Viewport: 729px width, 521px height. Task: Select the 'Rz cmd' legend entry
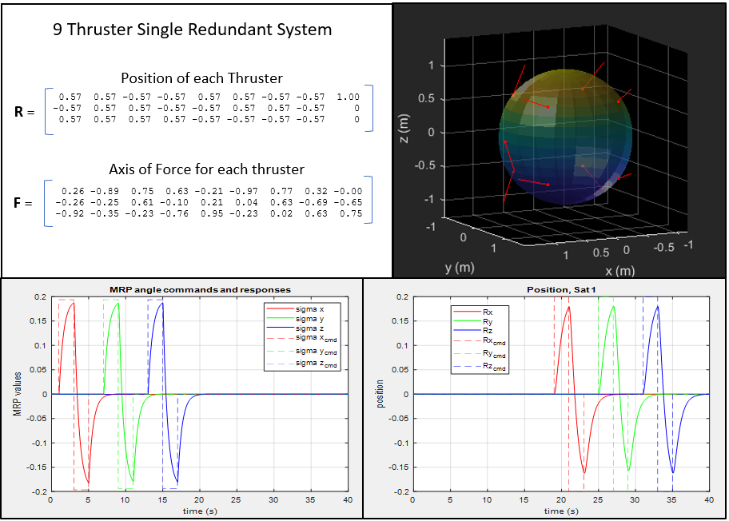coord(480,367)
